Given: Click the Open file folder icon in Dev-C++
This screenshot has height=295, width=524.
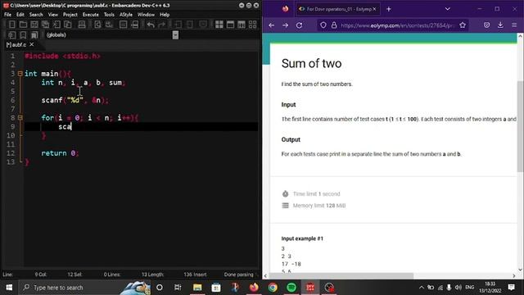Looking at the screenshot, I should pos(23,25).
